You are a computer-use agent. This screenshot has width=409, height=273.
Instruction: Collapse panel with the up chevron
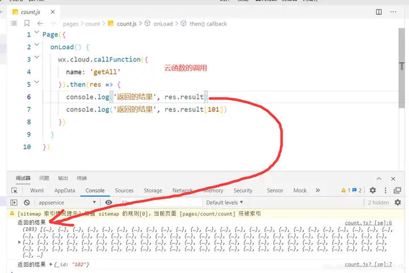click(x=379, y=179)
